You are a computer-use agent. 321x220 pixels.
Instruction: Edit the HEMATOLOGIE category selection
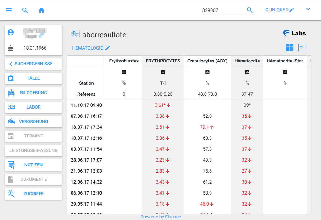pyautogui.click(x=91, y=48)
